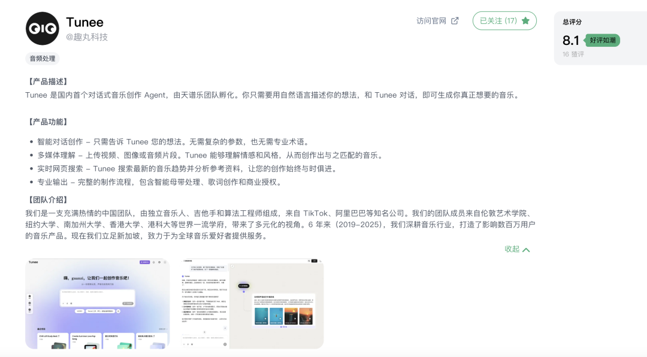The height and width of the screenshot is (357, 647).
Task: Click the Tunee product title
Action: coord(84,22)
